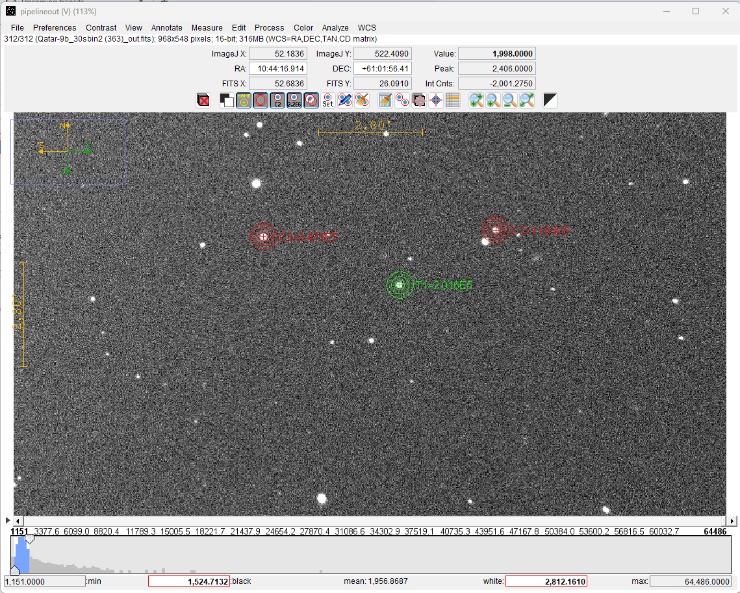This screenshot has width=740, height=593.
Task: Toggle aperture NAME label display
Action: [x=244, y=100]
